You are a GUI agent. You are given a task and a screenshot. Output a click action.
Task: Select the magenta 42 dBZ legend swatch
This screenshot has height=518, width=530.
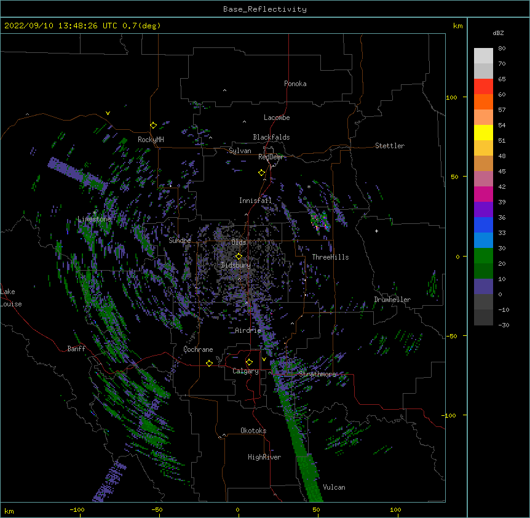pyautogui.click(x=483, y=194)
